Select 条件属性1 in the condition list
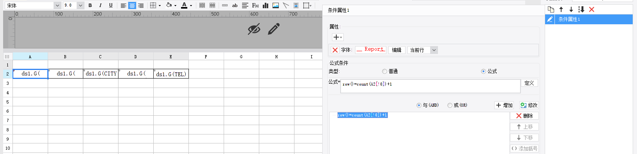 pos(589,19)
